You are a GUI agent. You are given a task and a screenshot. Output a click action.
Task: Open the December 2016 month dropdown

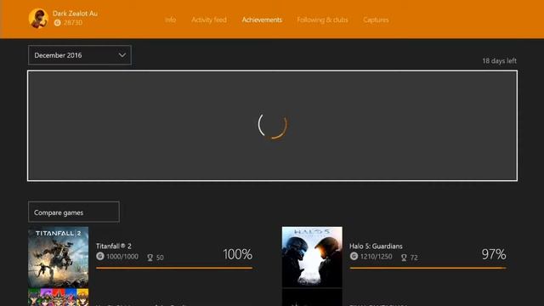pos(80,54)
